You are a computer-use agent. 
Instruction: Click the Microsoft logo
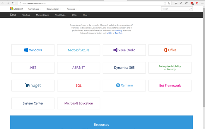[x=17, y=9]
